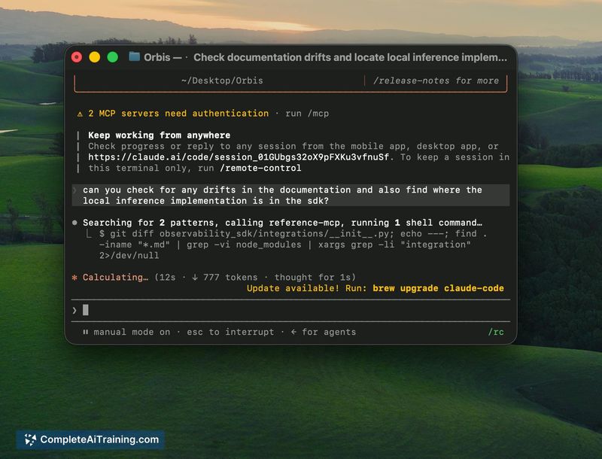The width and height of the screenshot is (602, 459).
Task: Click into the terminal prompt input cursor
Action: coord(86,310)
